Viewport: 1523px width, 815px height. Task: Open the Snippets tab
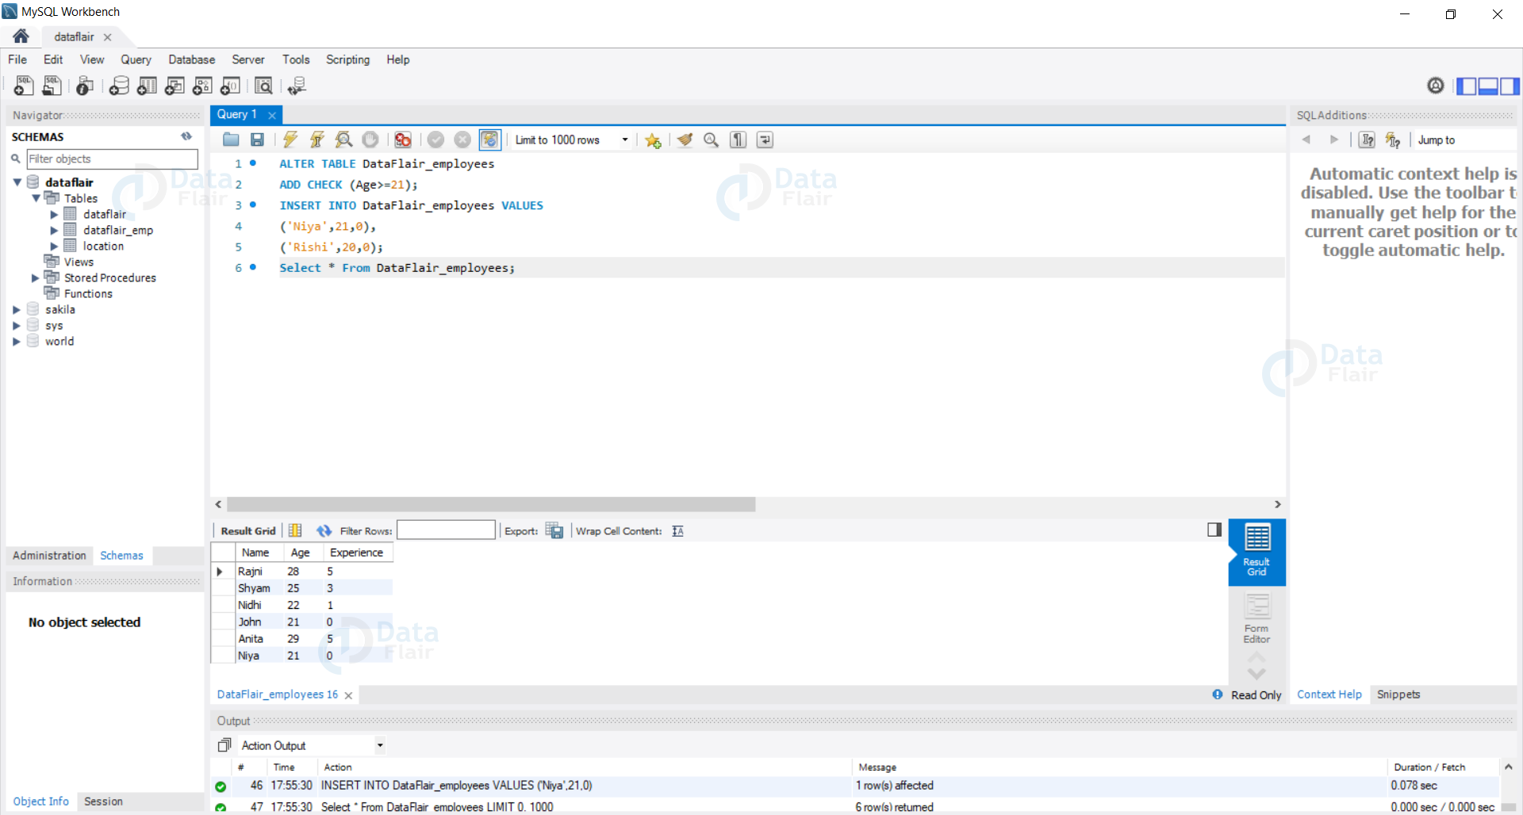tap(1398, 694)
